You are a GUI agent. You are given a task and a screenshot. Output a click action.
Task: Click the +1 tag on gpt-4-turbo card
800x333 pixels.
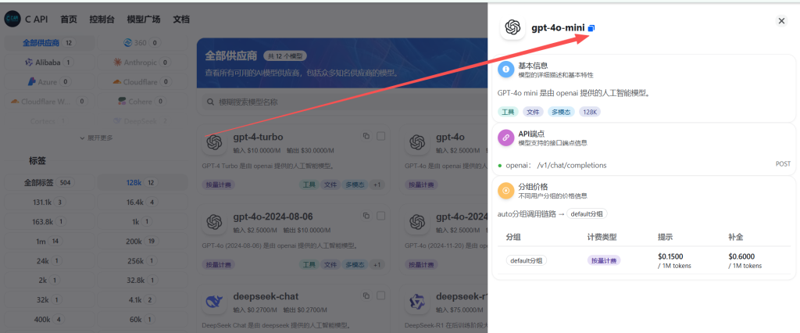click(x=377, y=185)
